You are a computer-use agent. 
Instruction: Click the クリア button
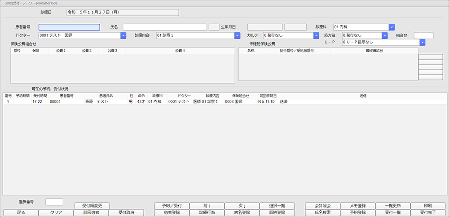56,213
